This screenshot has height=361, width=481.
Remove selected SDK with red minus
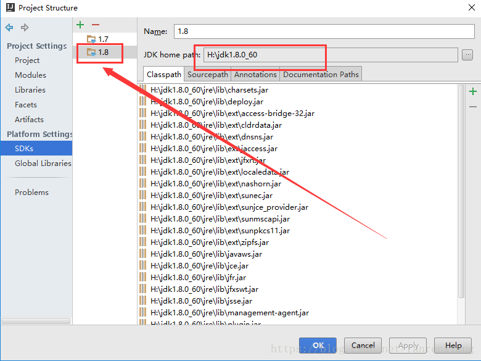[95, 25]
